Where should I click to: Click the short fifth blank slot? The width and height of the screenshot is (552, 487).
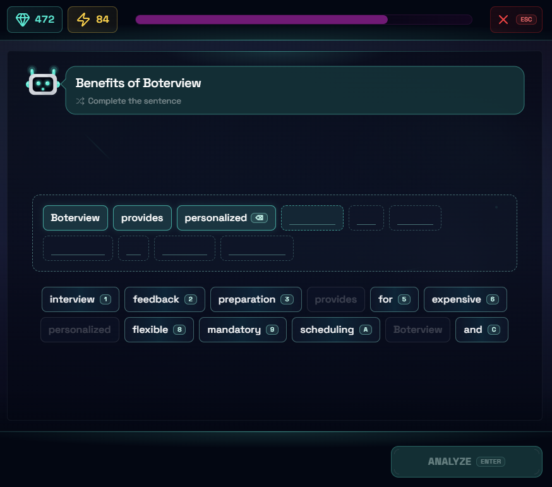click(366, 218)
